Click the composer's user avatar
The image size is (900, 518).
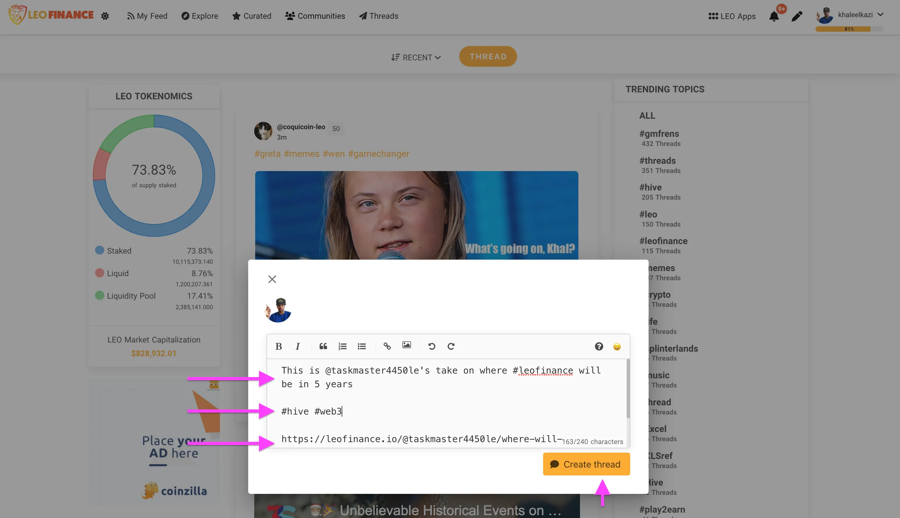pyautogui.click(x=278, y=310)
